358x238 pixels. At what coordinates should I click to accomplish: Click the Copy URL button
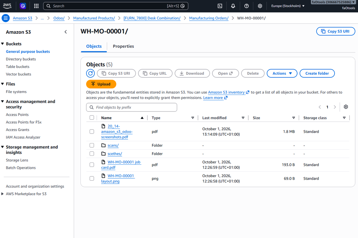pos(155,73)
